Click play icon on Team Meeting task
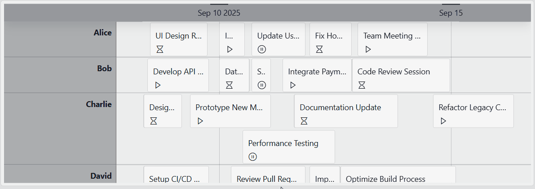 pos(368,50)
